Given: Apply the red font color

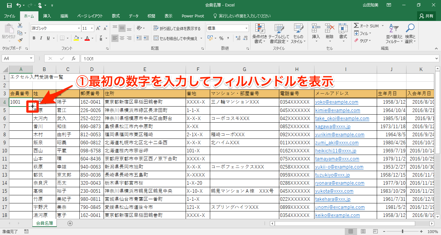Looking at the screenshot, I should point(87,38).
